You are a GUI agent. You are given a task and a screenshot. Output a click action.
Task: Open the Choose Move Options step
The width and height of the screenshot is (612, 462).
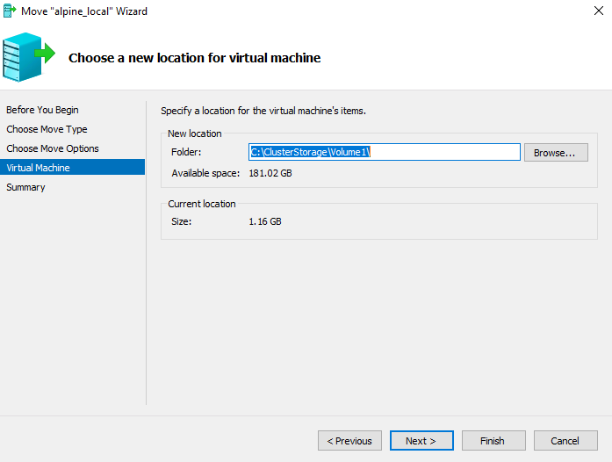point(53,148)
